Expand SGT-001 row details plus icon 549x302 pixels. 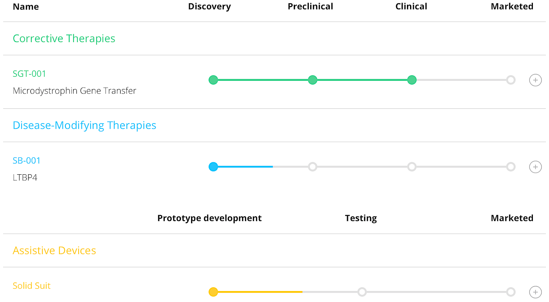tap(535, 80)
